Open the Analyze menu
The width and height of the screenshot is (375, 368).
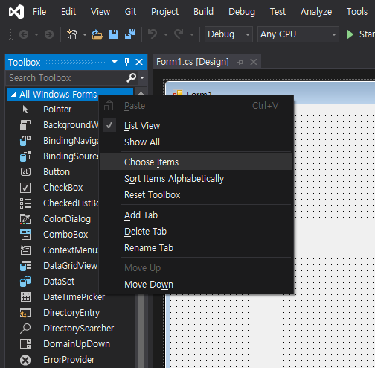tap(316, 12)
